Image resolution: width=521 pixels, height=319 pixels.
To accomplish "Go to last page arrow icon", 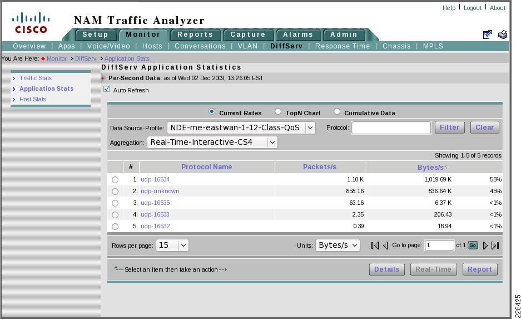I will tap(495, 246).
